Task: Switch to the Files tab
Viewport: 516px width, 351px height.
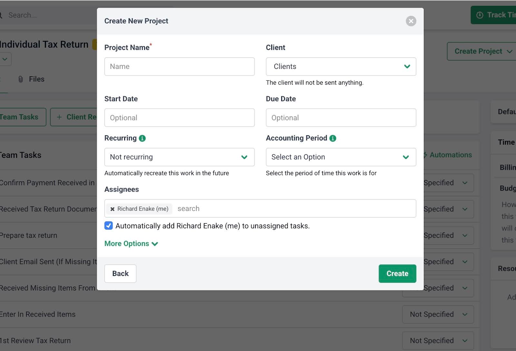Action: point(36,79)
